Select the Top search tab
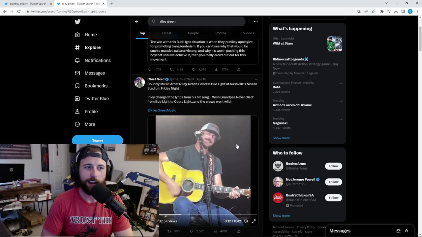 142,33
